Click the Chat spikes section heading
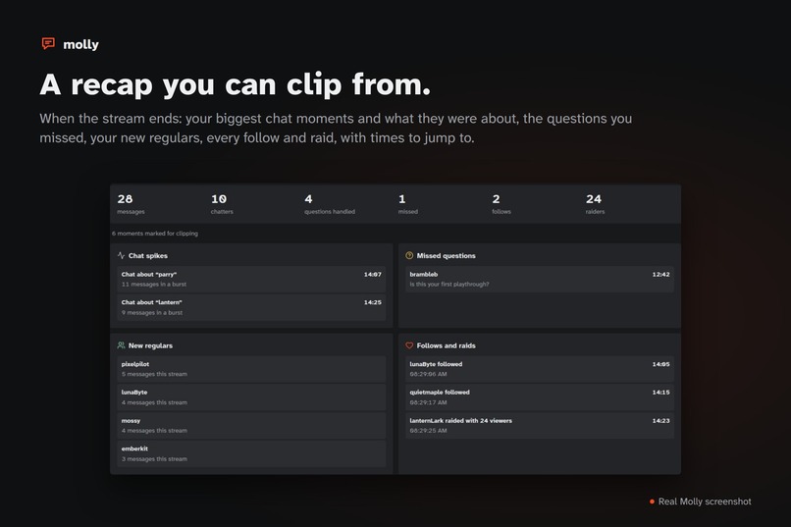Screen dimensions: 791x527 click(148, 256)
